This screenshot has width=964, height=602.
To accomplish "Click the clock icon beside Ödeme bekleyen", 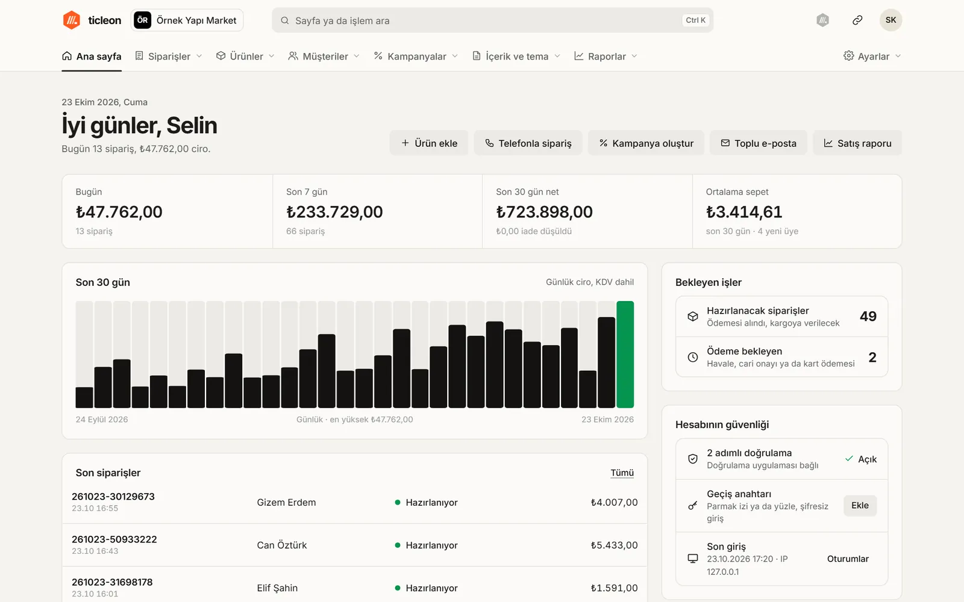I will pos(693,358).
